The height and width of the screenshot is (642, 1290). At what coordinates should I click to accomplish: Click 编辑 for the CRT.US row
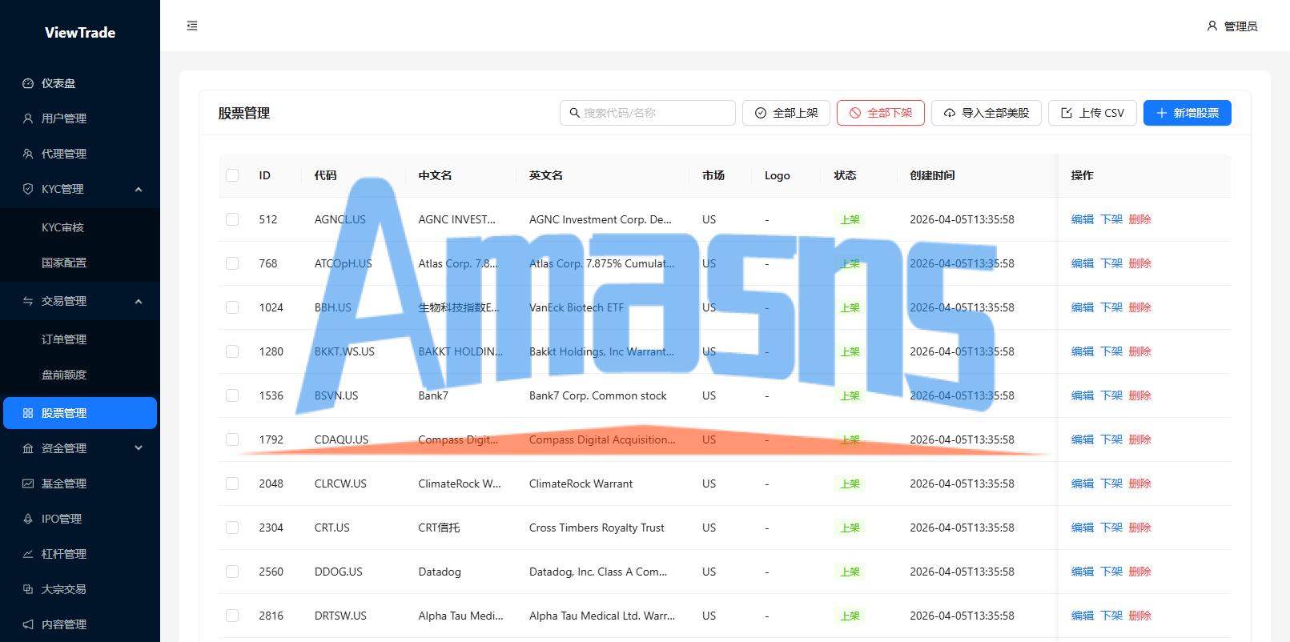[x=1083, y=528]
